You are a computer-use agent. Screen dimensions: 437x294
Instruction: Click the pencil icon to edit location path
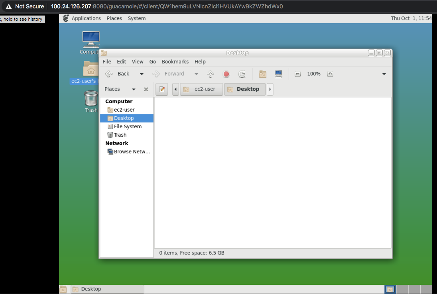pyautogui.click(x=161, y=89)
